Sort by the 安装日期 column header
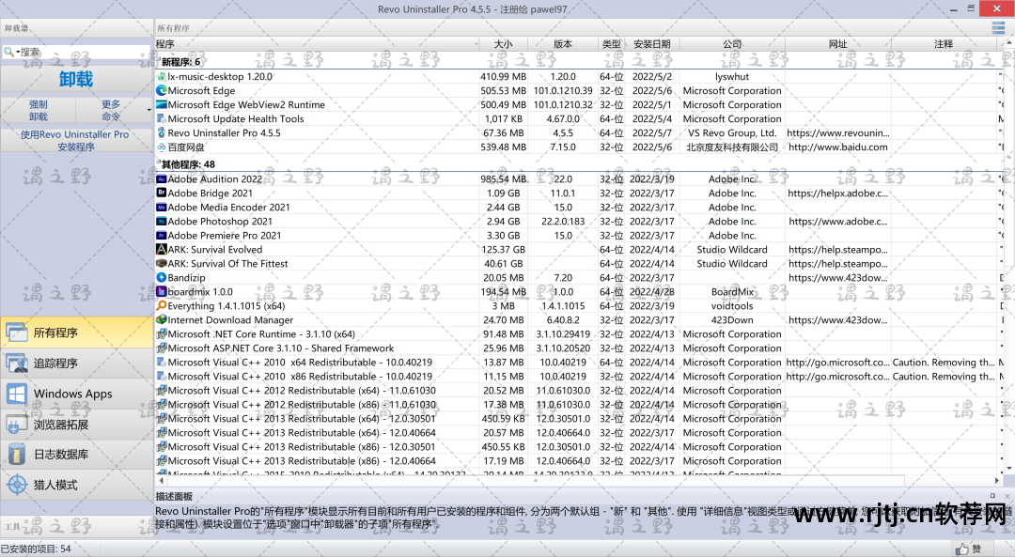The height and width of the screenshot is (557, 1015). click(x=652, y=44)
